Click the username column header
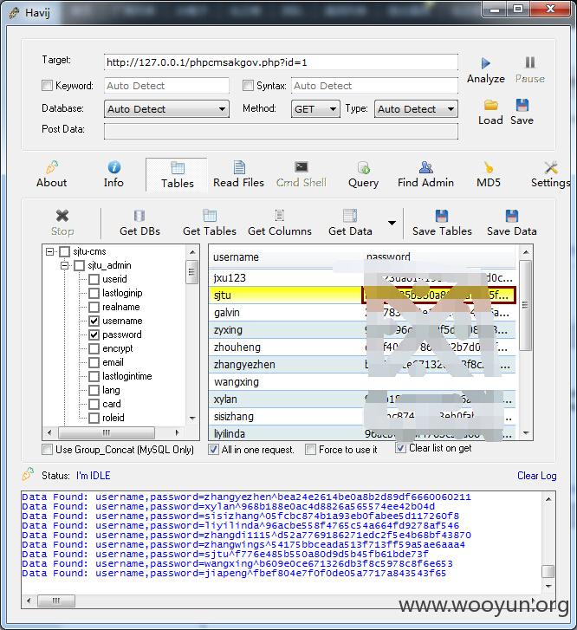577x630 pixels. click(x=285, y=257)
